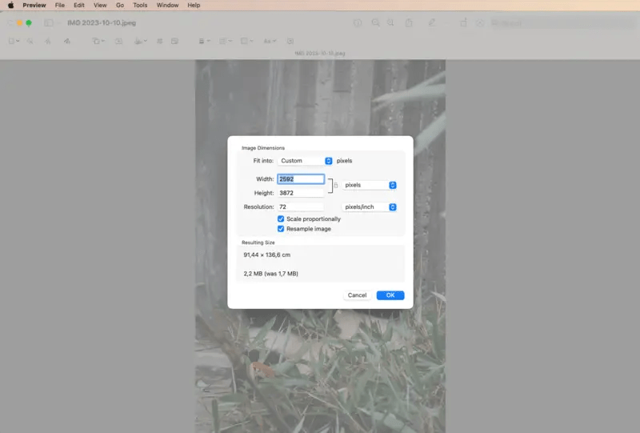
Task: Open the View menu
Action: click(x=100, y=6)
